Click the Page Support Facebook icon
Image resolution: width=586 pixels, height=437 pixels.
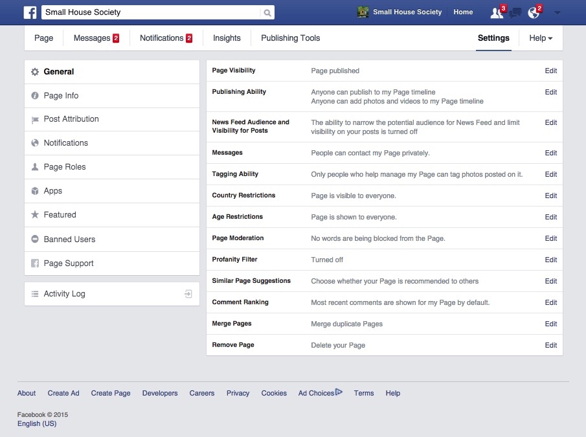pos(35,263)
